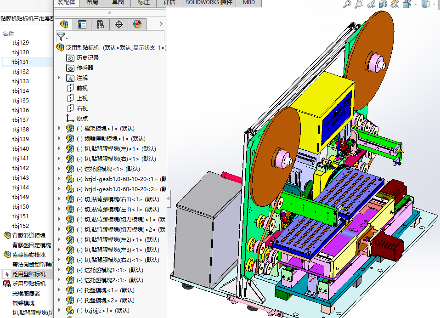Open the MBD ribbon tab
Viewport: 440px width, 318px height.
tap(249, 3)
